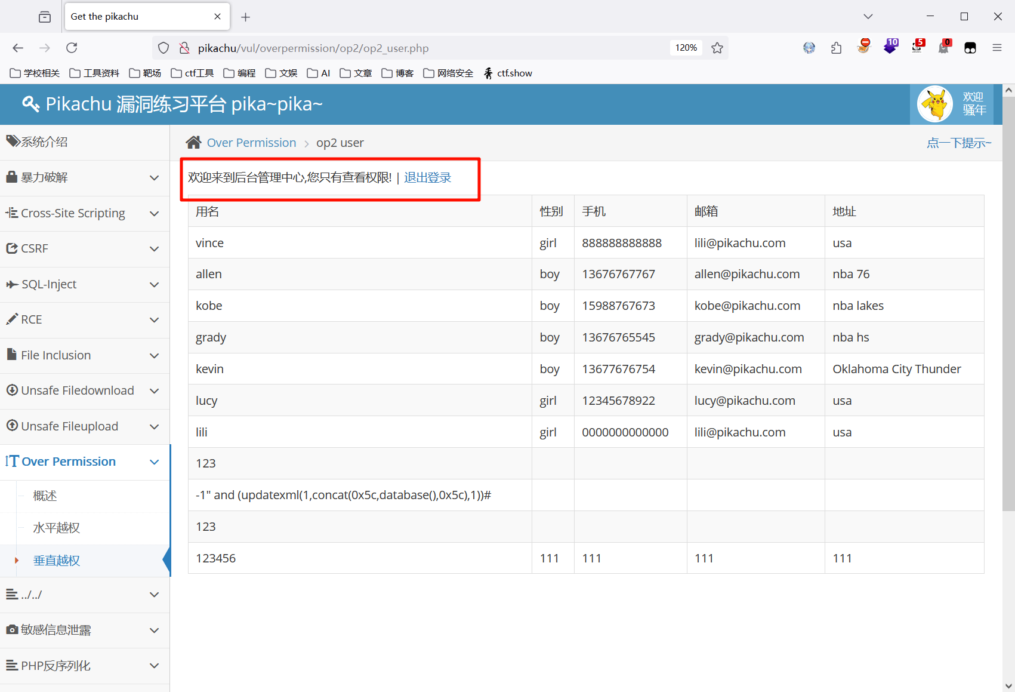Viewport: 1015px width, 692px height.
Task: Click the share icon beside CSRF
Action: click(x=12, y=248)
